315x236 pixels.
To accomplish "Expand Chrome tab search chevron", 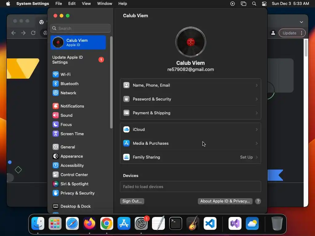I will pyautogui.click(x=301, y=22).
